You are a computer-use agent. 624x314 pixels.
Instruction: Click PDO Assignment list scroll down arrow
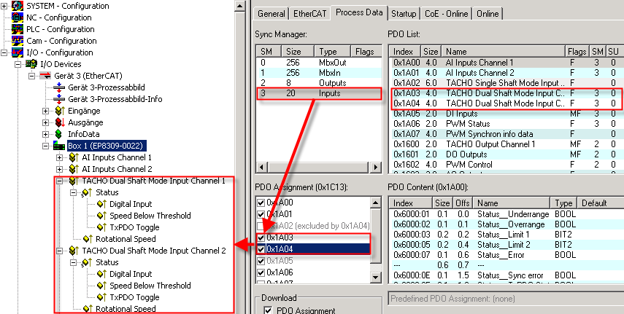click(x=375, y=277)
